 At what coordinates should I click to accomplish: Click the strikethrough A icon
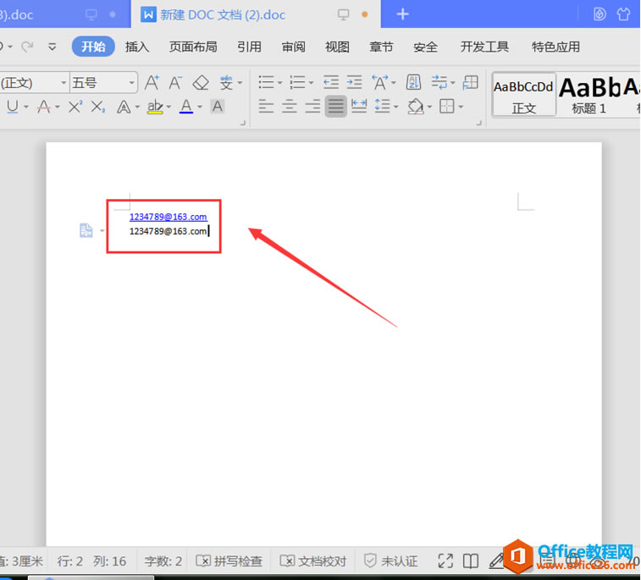point(44,107)
